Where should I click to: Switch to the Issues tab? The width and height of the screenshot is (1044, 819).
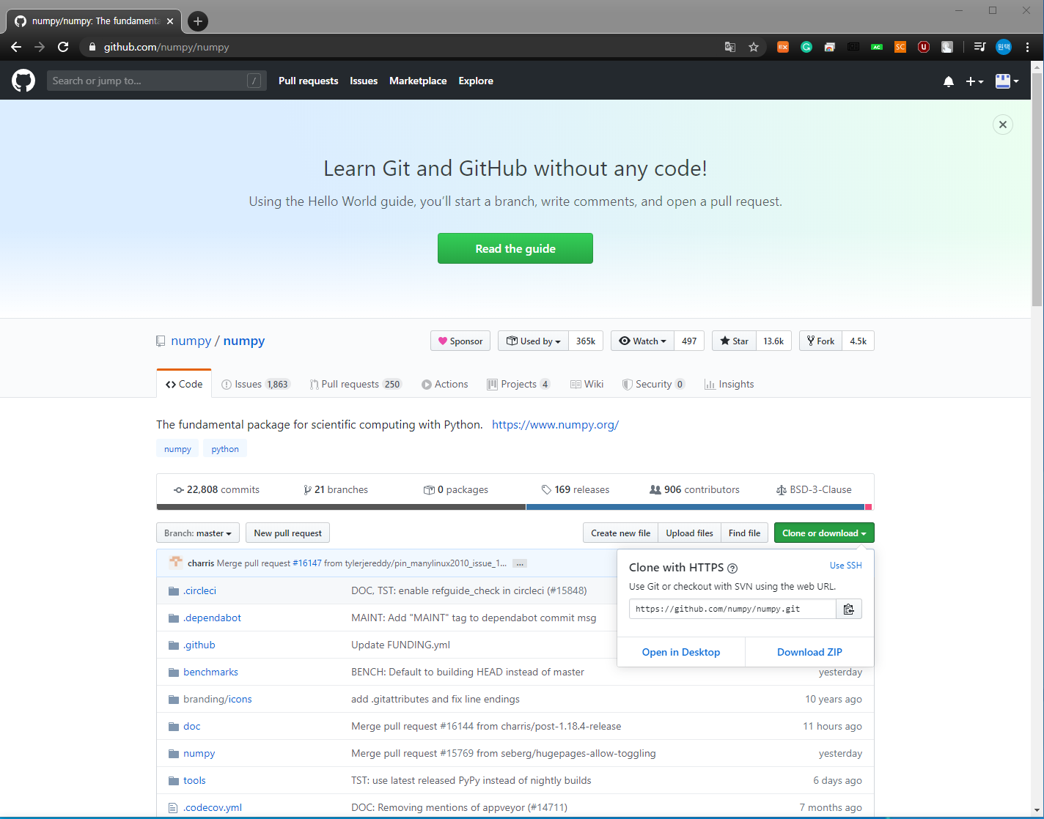(x=256, y=384)
